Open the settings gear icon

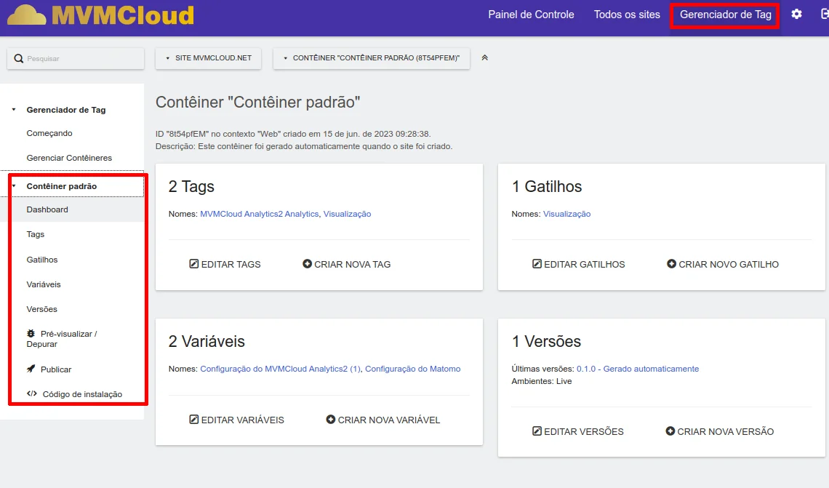click(x=796, y=15)
